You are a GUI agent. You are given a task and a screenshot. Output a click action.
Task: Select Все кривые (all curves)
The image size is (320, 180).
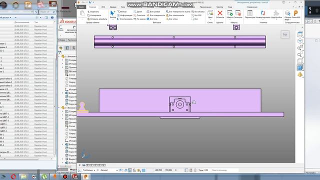click(x=153, y=12)
